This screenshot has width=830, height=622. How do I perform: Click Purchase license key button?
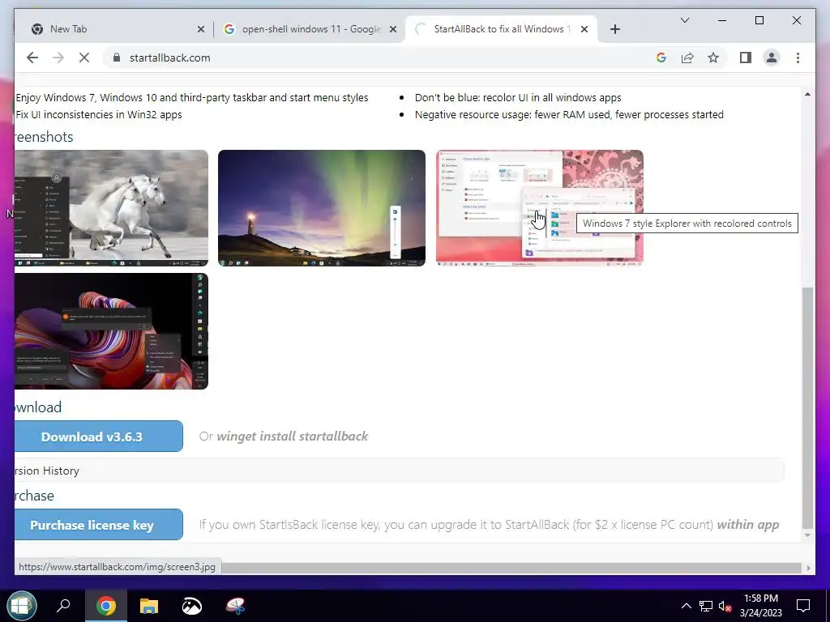98,525
